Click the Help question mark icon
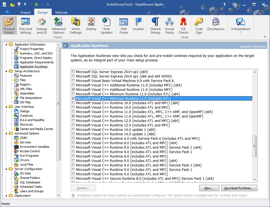The image size is (270, 207). [x=224, y=4]
